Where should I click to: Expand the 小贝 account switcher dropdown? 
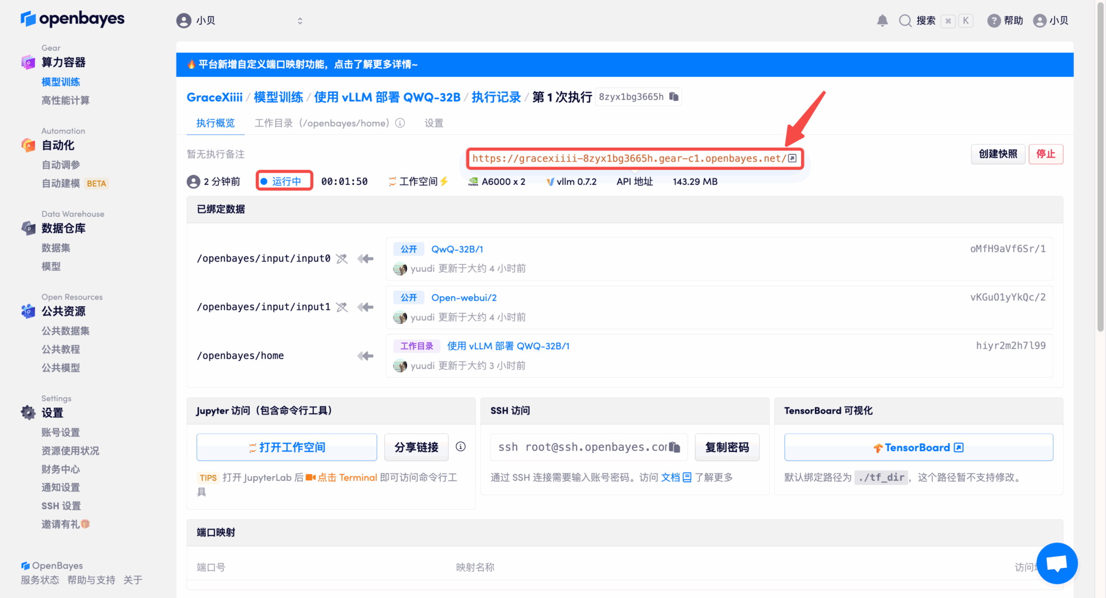(300, 21)
